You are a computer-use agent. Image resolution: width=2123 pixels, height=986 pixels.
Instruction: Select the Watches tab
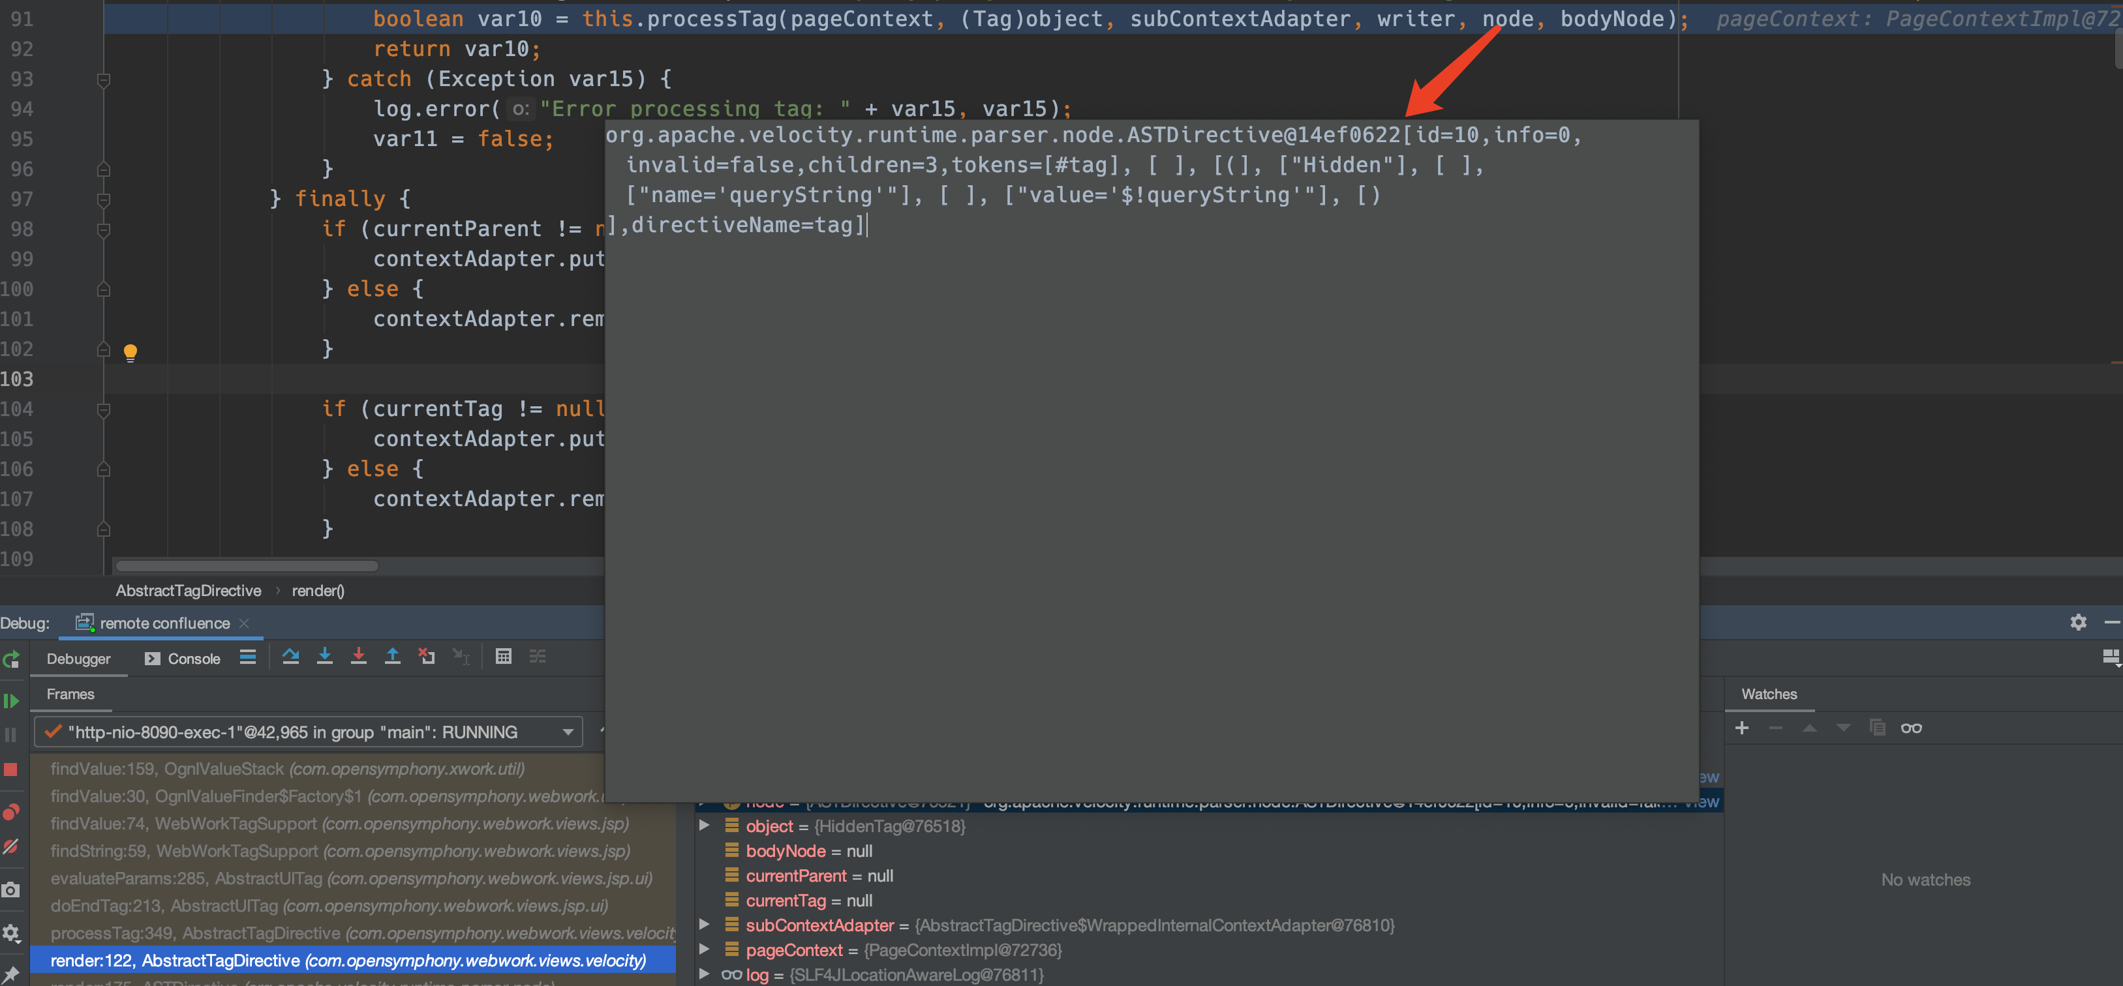coord(1769,695)
